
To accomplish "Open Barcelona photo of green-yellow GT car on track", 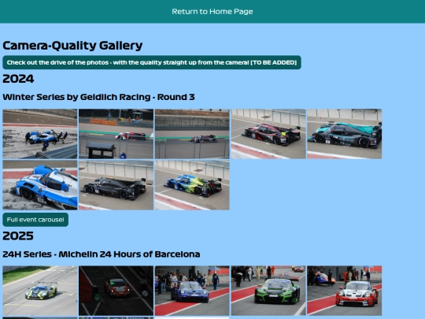I will point(40,291).
